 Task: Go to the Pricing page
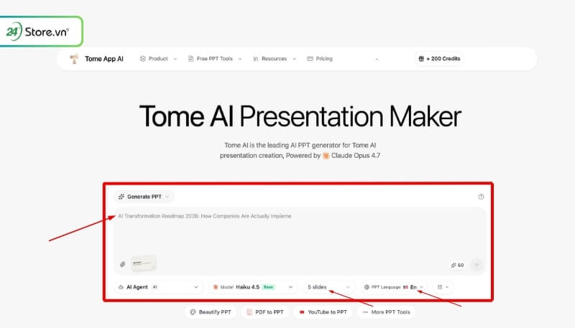click(x=320, y=59)
